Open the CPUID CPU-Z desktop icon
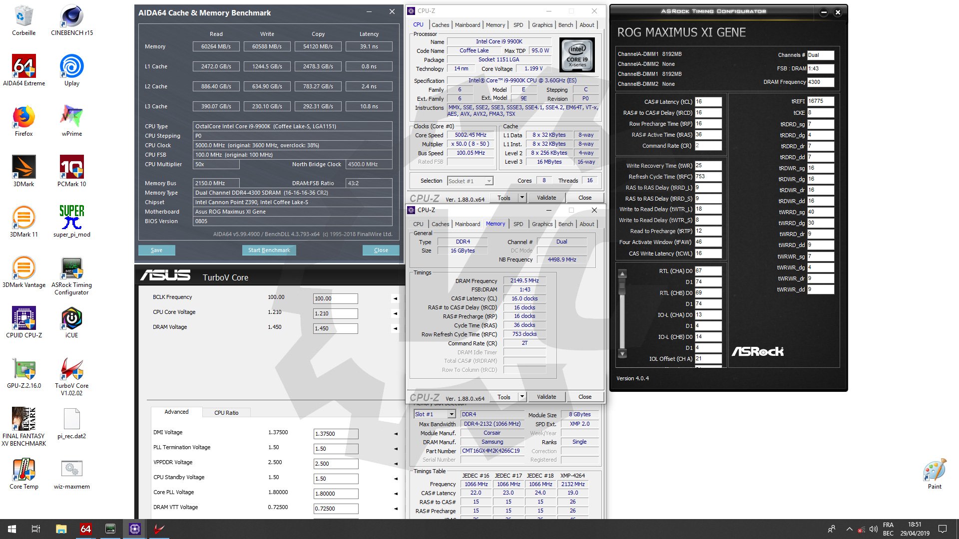The height and width of the screenshot is (539, 959). [x=23, y=322]
